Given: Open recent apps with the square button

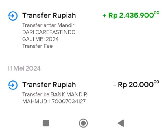Looking at the screenshot, I should point(46,123).
